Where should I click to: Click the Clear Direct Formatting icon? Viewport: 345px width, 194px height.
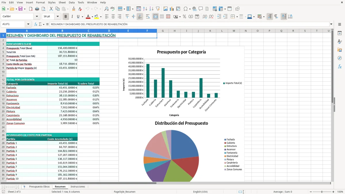(80, 9)
